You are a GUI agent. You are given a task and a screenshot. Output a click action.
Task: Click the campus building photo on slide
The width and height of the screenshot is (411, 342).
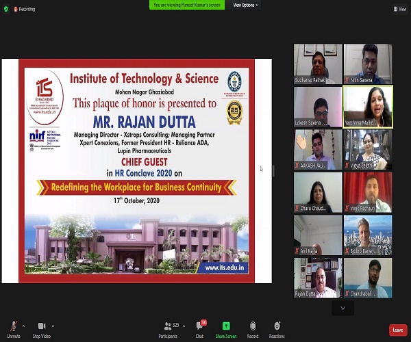(x=136, y=244)
